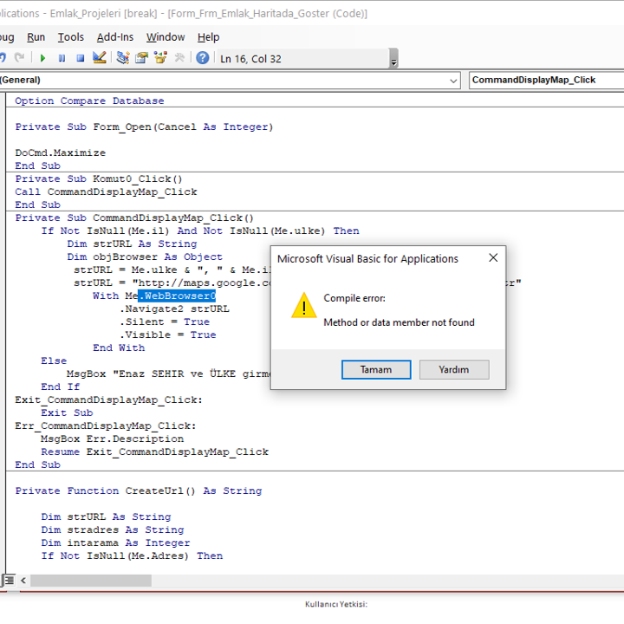Click the Redo arrow icon
The image size is (624, 624).
[21, 58]
